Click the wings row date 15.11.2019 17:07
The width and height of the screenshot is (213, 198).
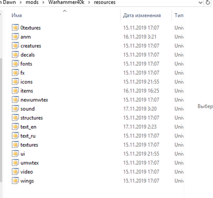pos(141,181)
